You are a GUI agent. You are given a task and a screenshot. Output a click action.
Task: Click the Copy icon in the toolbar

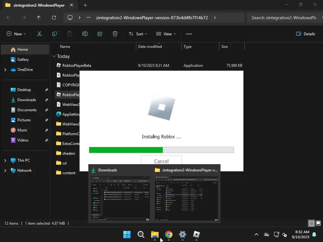pos(54,34)
